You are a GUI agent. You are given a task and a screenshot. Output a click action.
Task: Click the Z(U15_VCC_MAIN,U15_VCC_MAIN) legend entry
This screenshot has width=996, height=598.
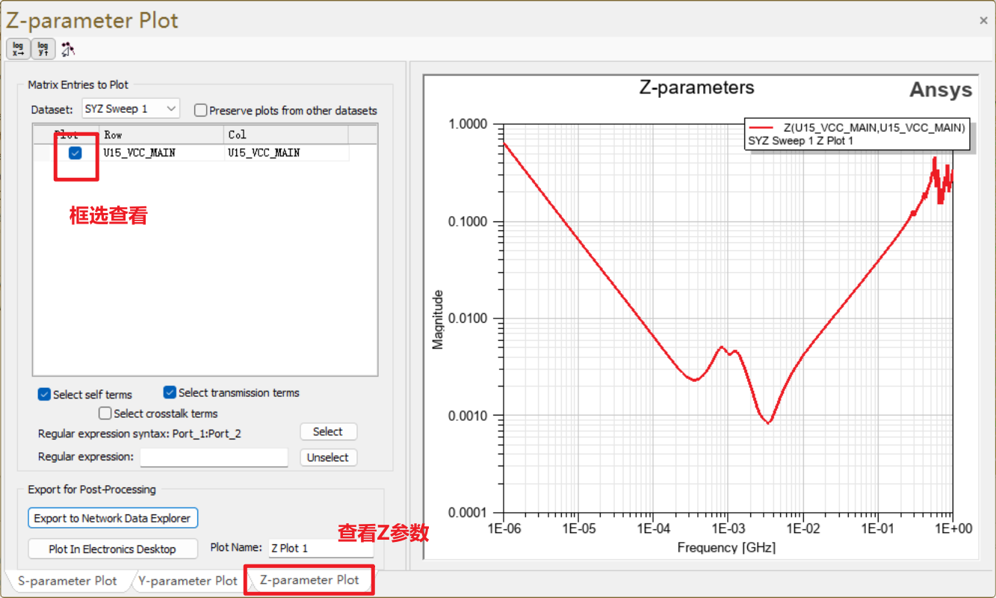point(857,128)
